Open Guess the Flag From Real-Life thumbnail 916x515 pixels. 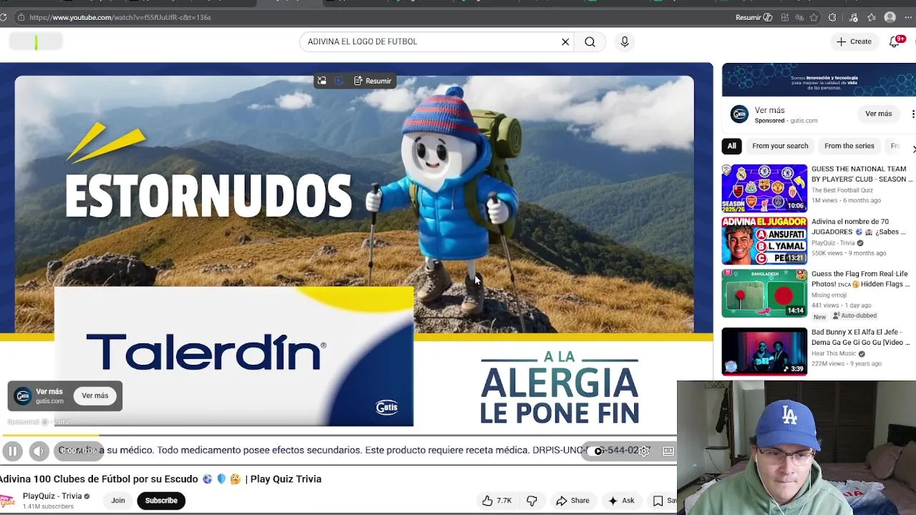tap(764, 293)
